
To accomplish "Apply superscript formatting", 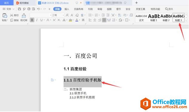I will (54, 20).
